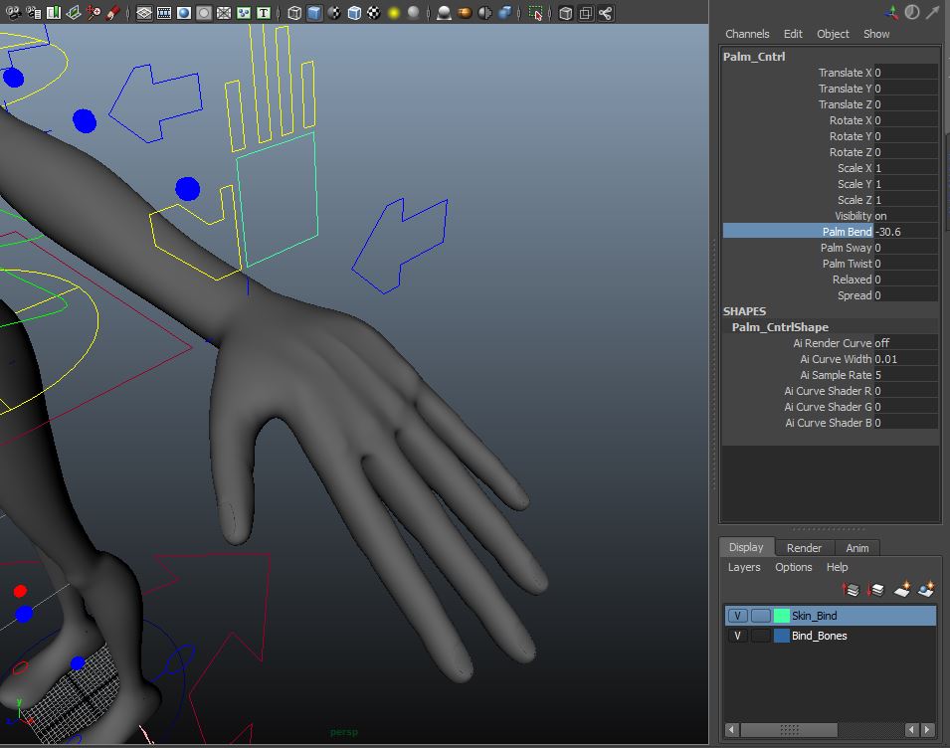Move layer down with red down-arrow icon

coord(875,590)
